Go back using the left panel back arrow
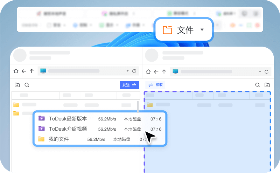 (x=24, y=71)
